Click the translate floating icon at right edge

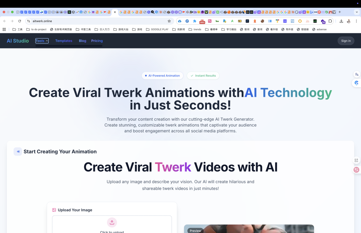pyautogui.click(x=357, y=74)
